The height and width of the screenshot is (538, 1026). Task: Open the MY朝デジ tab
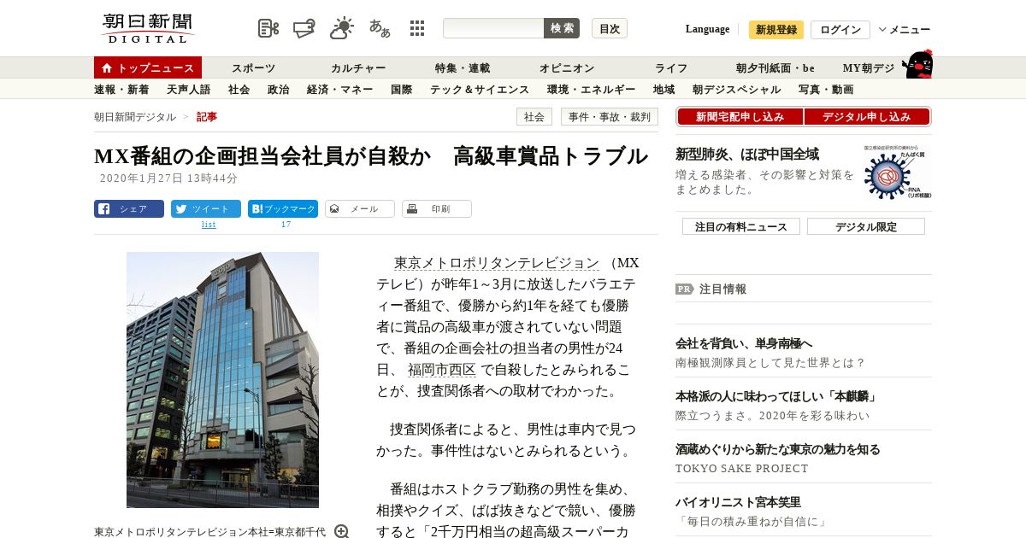click(869, 67)
